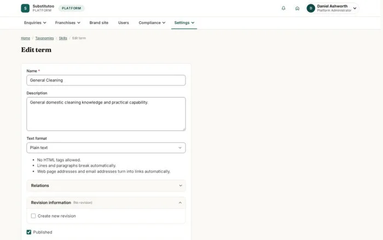The width and height of the screenshot is (383, 240).
Task: Open the Enquiries menu
Action: click(35, 23)
